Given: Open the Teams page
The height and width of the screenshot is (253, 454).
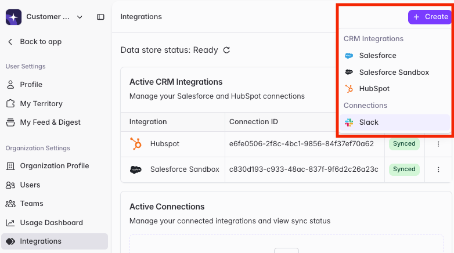Looking at the screenshot, I should point(31,204).
